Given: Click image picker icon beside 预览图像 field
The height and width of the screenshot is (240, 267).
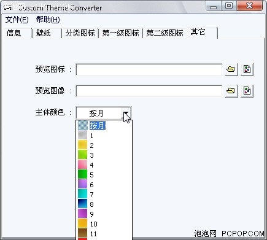Looking at the screenshot, I should 247,91.
